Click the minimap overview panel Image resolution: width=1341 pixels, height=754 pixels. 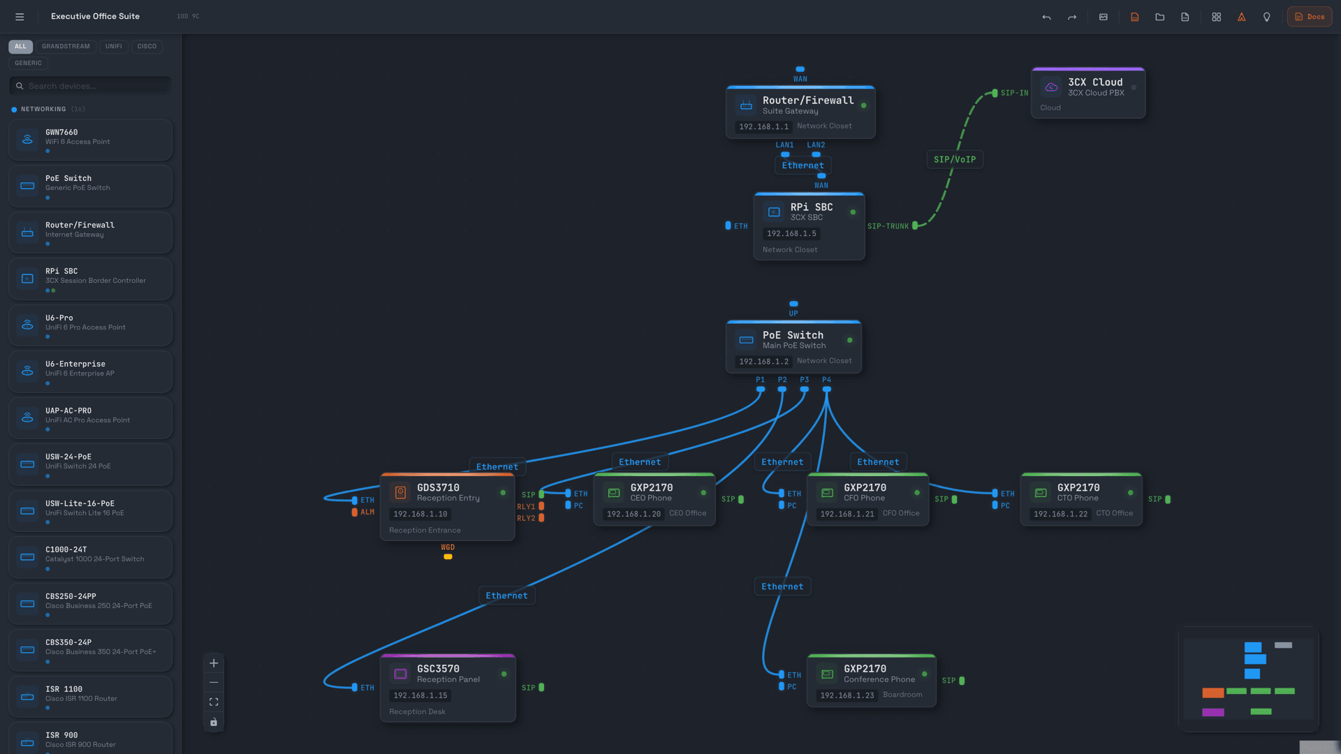(x=1248, y=679)
